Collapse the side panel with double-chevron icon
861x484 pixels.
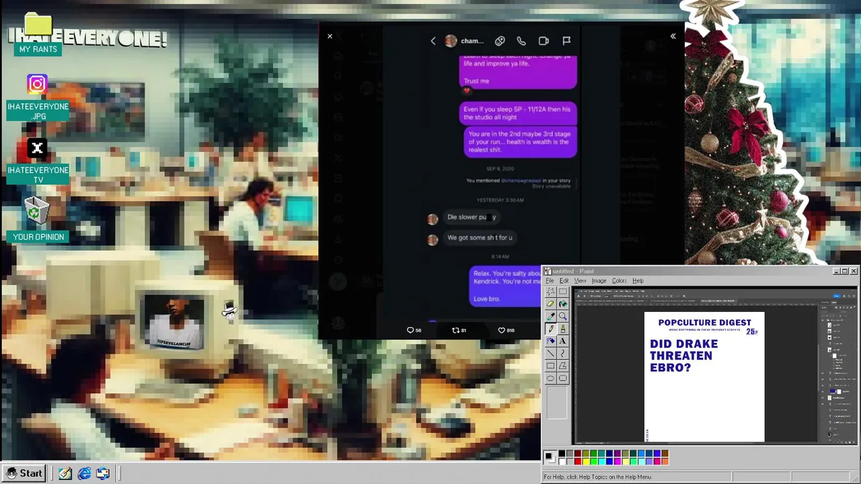(673, 36)
